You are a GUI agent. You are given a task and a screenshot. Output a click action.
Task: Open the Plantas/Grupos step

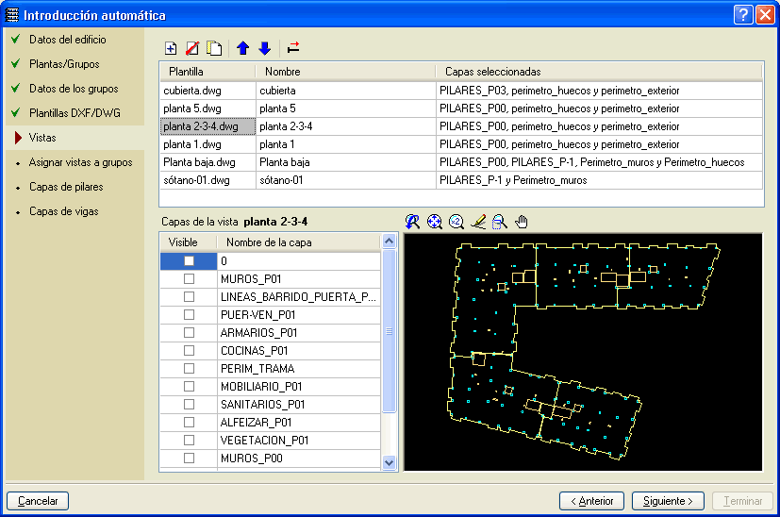point(64,64)
